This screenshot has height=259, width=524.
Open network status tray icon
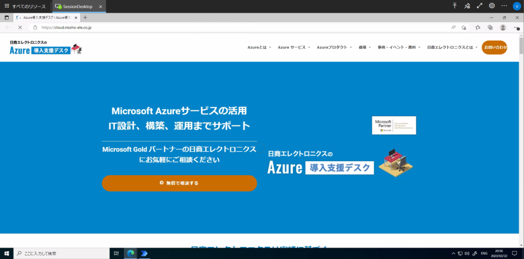tap(460, 253)
